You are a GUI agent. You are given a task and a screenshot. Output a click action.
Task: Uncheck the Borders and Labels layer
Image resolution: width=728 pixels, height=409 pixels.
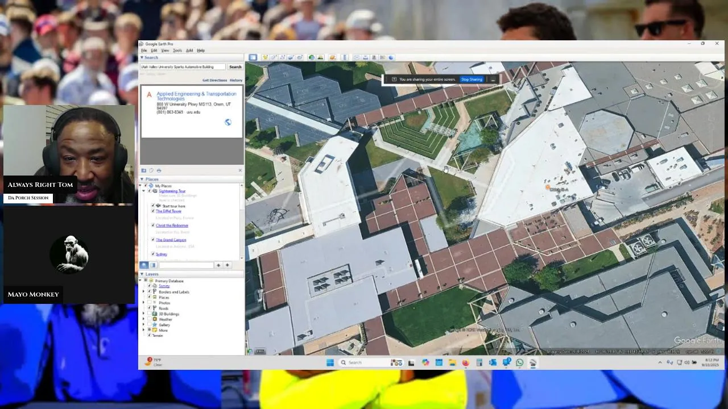coord(150,292)
